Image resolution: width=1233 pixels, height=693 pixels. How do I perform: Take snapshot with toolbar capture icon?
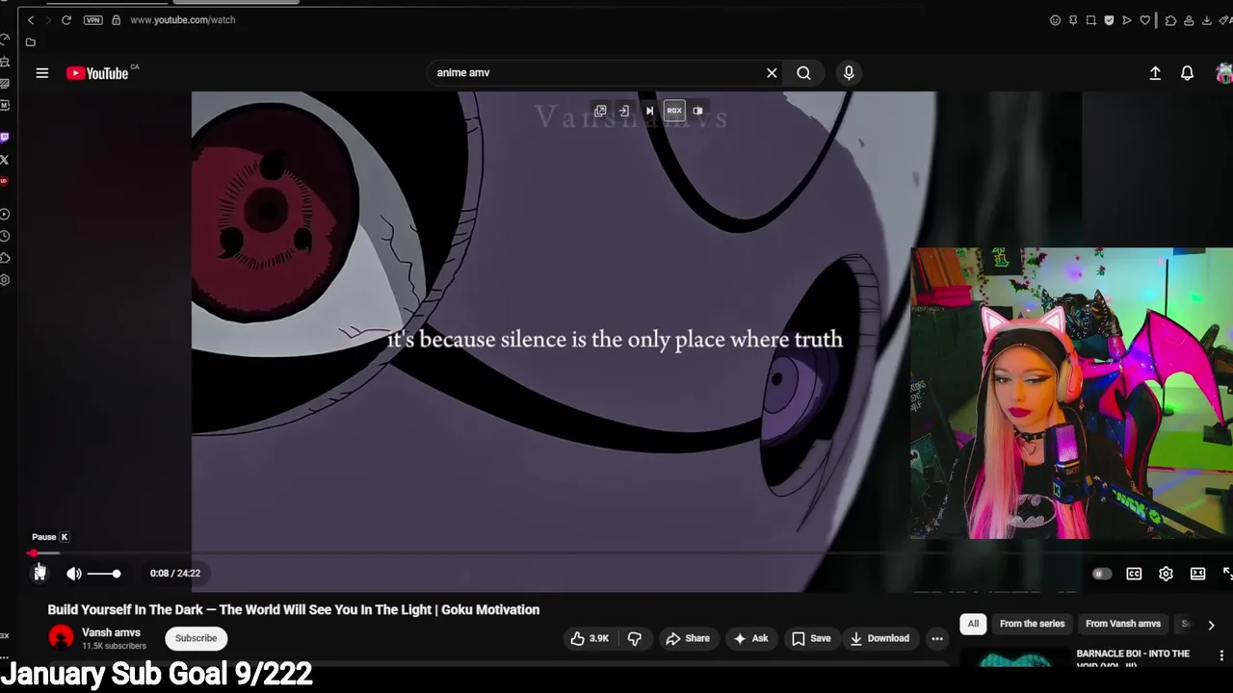click(x=1090, y=20)
